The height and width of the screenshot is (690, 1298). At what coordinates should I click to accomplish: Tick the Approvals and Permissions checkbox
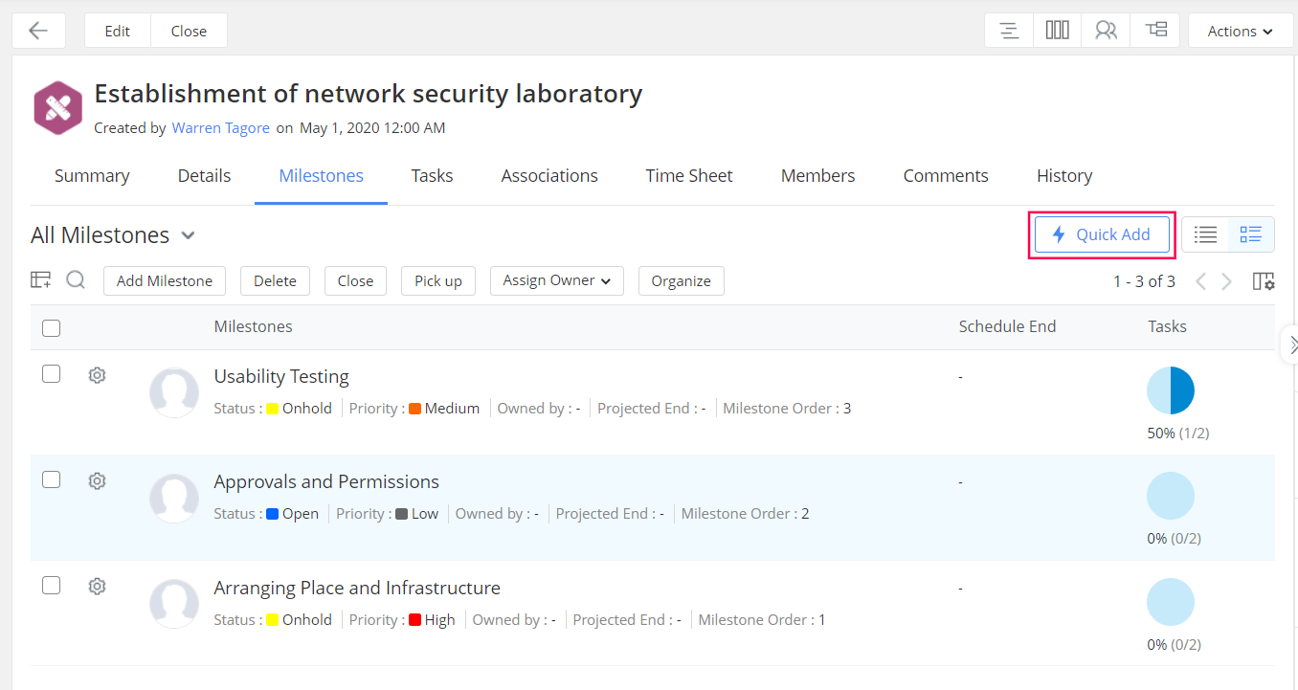[52, 479]
